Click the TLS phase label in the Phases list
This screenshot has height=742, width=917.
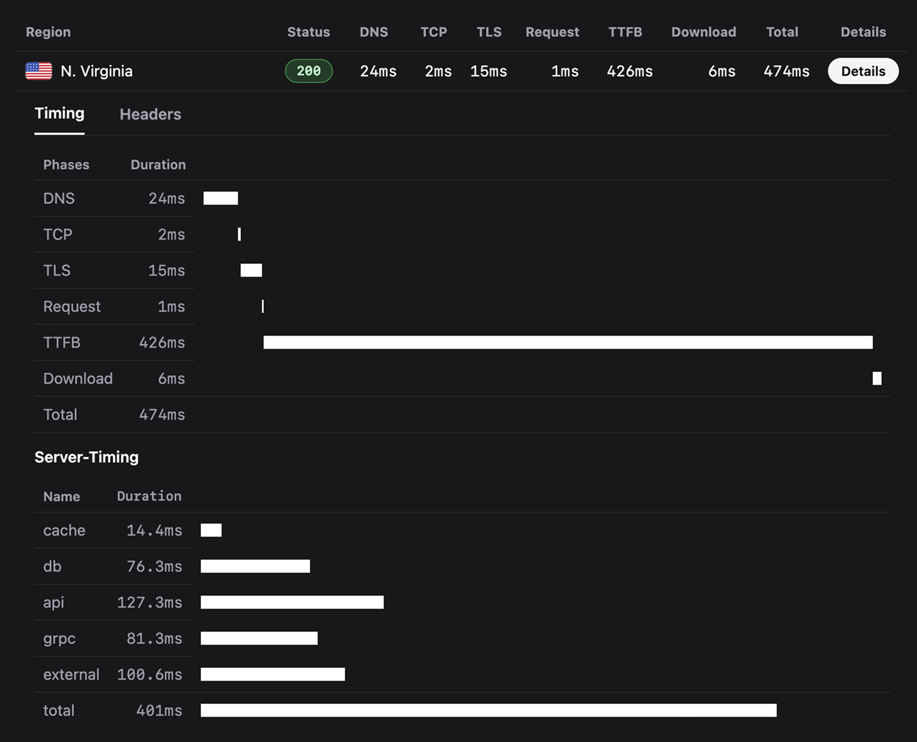pos(56,270)
